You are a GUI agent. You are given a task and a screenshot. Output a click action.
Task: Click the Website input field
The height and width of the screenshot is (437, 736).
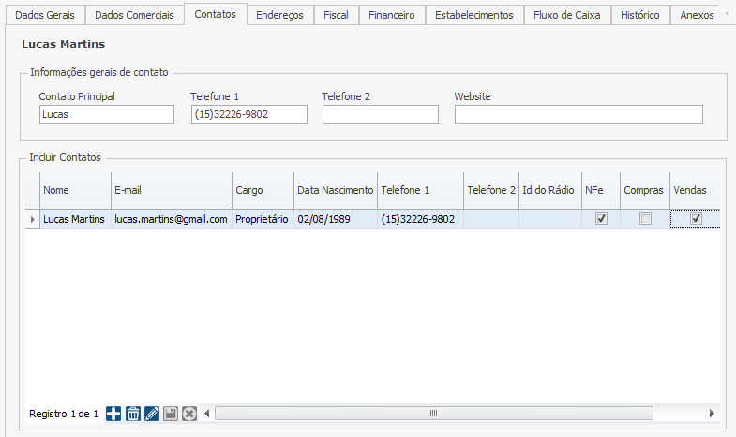(x=578, y=114)
